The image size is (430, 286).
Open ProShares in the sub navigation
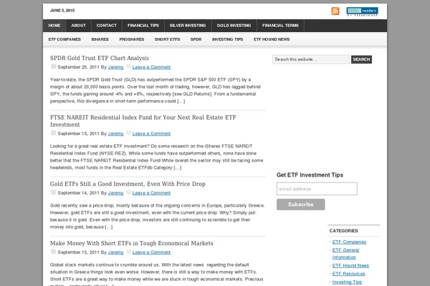132,39
